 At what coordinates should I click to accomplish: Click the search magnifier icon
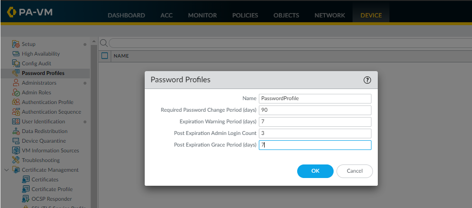pos(103,43)
